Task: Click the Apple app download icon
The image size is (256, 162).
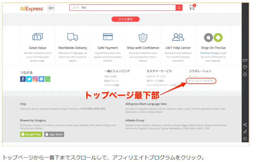Action: click(x=208, y=38)
